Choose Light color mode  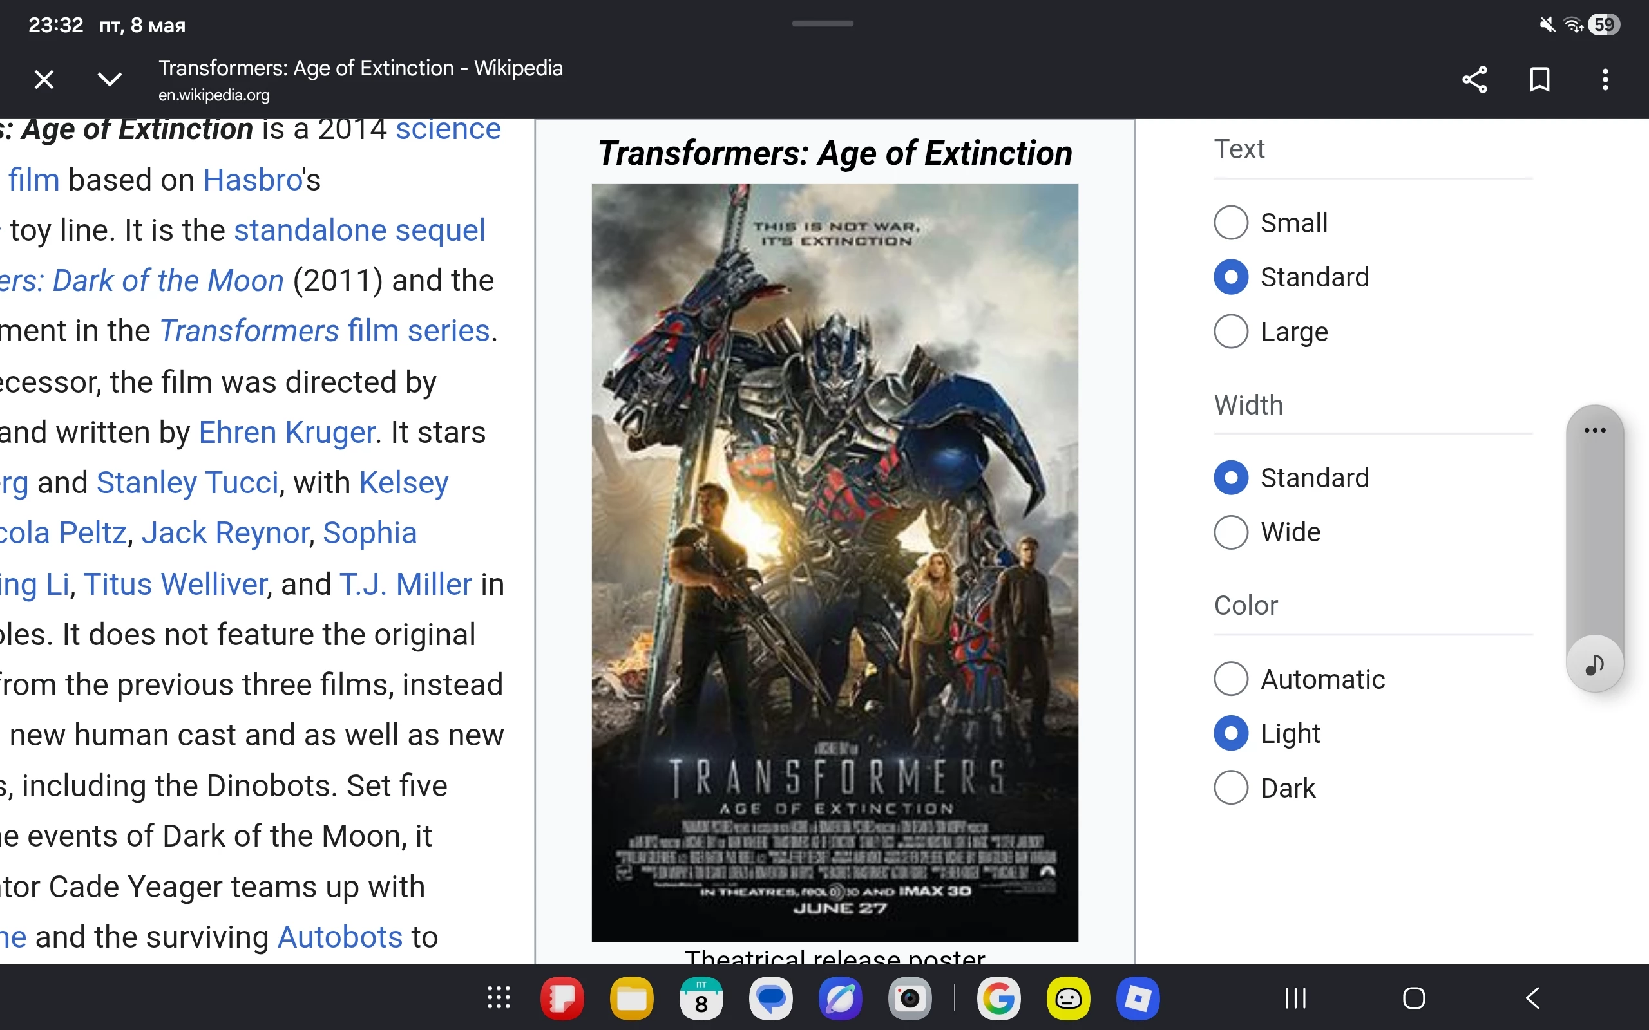coord(1230,734)
